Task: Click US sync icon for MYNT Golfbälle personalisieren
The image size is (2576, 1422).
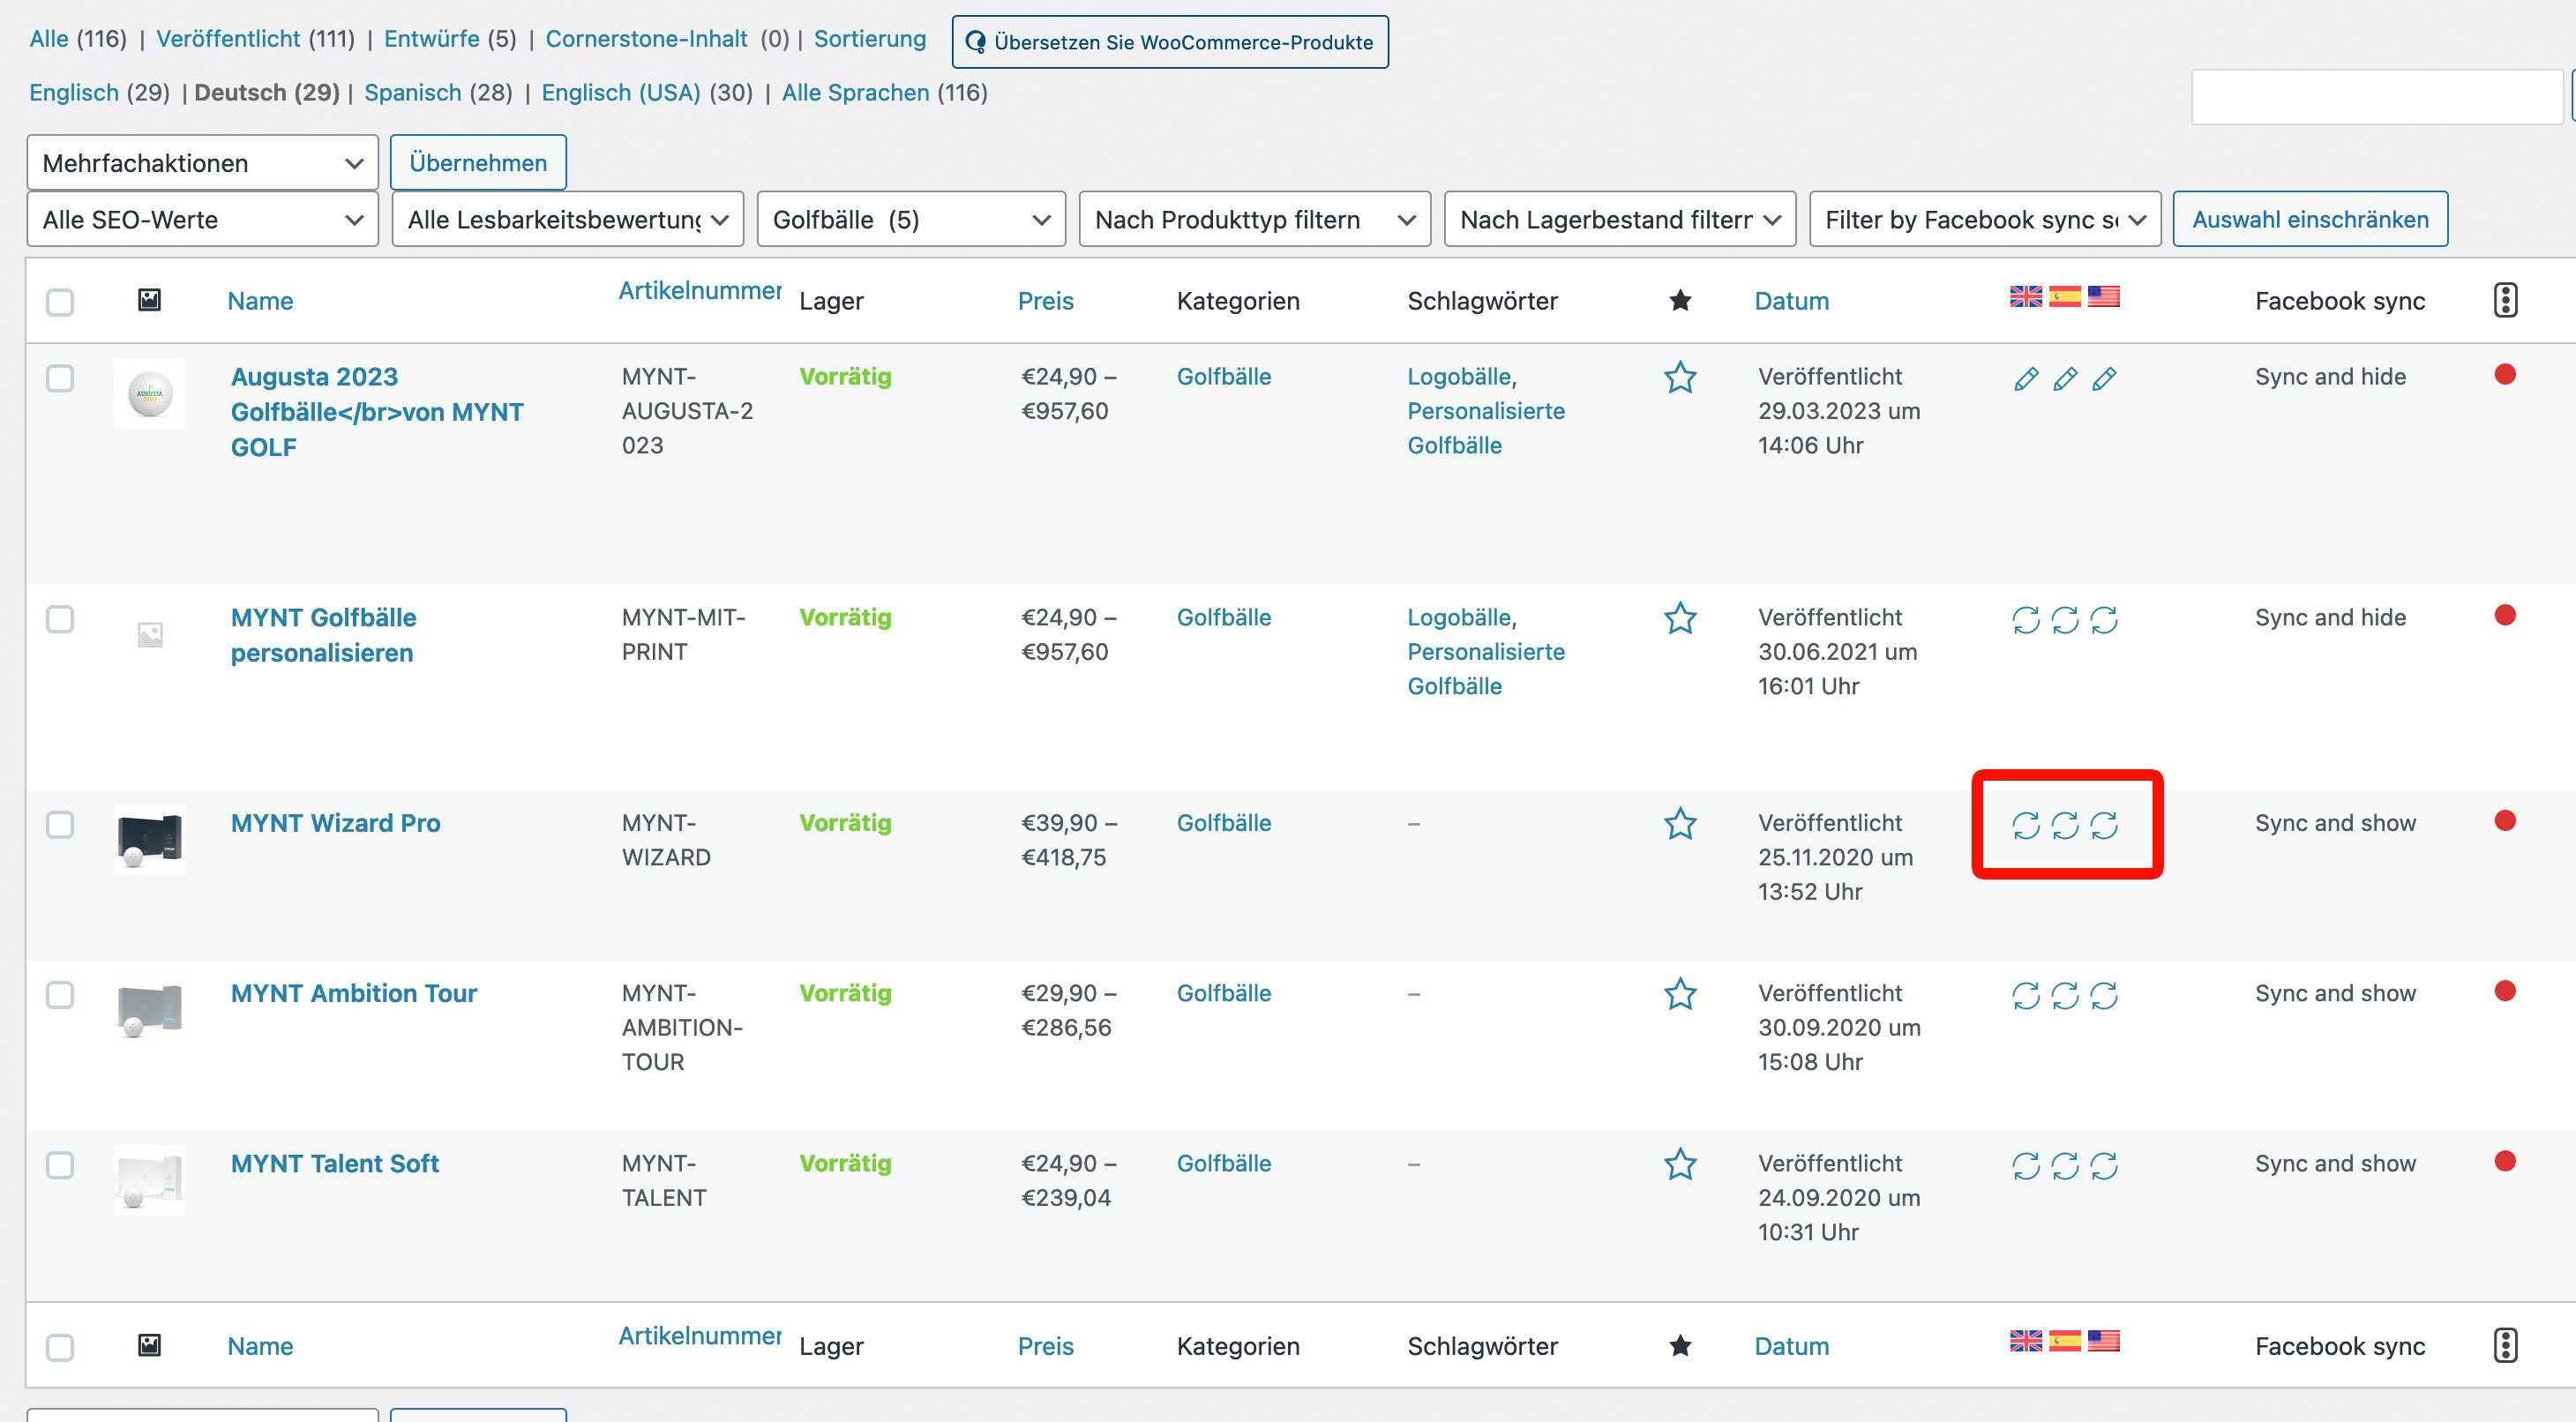Action: [2104, 620]
